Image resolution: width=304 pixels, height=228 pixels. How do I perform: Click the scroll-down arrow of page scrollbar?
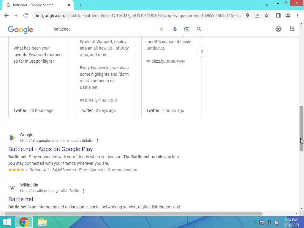click(x=301, y=209)
